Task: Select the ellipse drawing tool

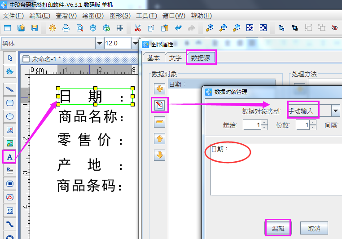Action: tap(10, 116)
